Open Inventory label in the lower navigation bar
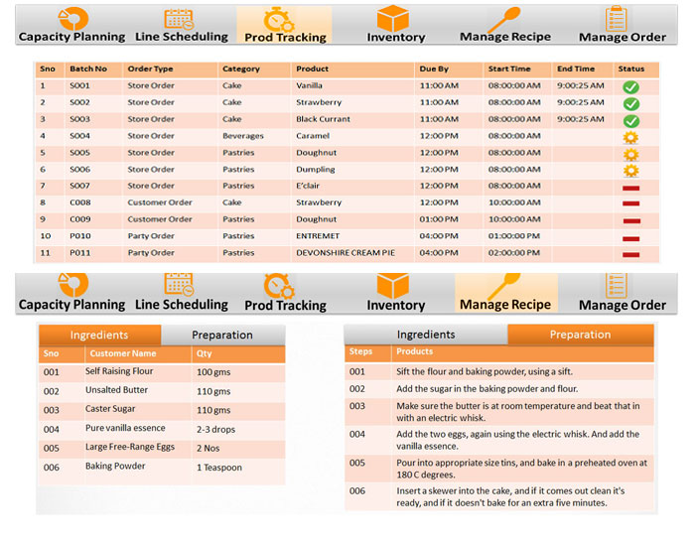Image resolution: width=695 pixels, height=546 pixels. [396, 306]
